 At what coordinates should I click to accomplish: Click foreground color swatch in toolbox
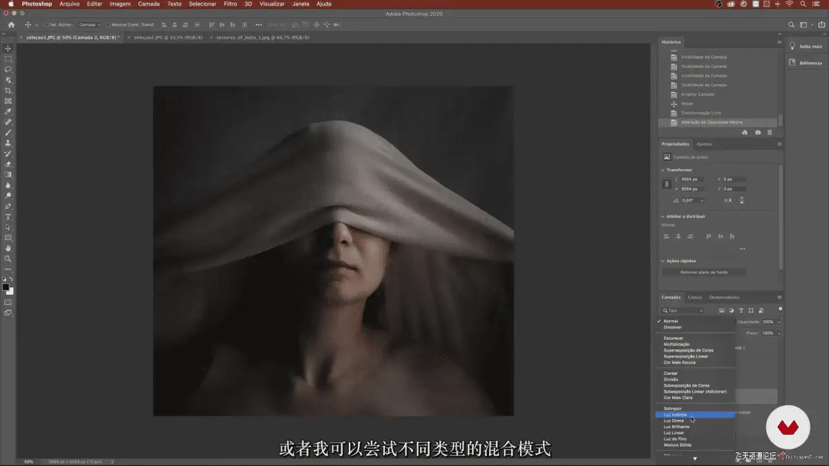[x=6, y=287]
